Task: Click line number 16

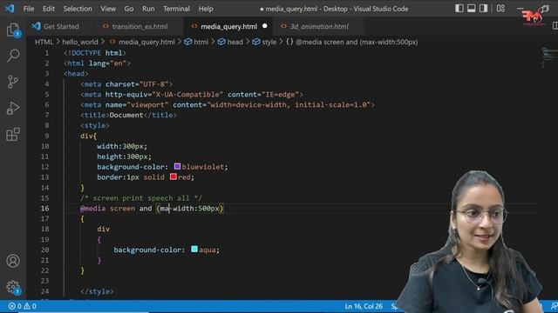Action: click(44, 209)
